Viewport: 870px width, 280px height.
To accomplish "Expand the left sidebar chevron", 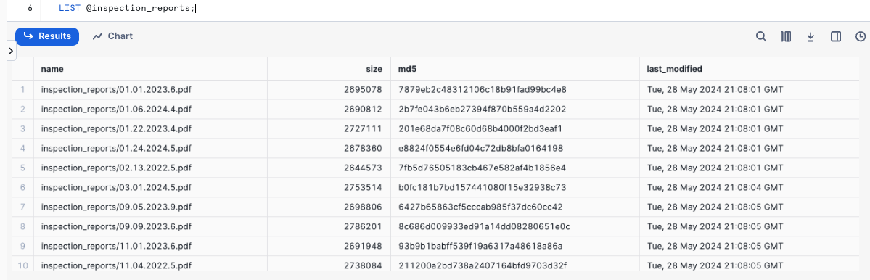I will point(11,51).
